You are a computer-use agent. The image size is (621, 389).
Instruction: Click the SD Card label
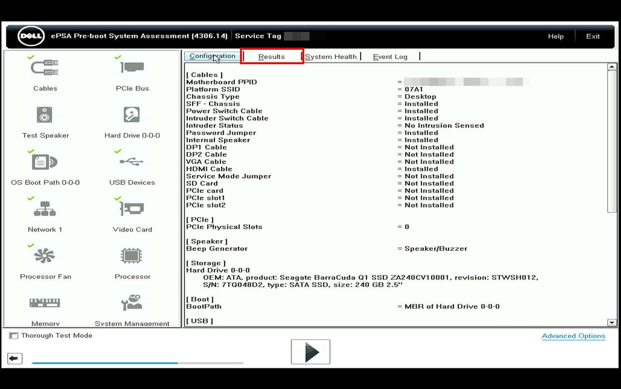pos(202,183)
